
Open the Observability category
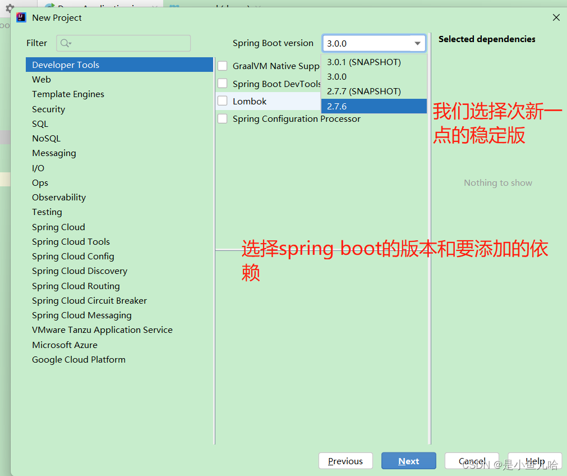point(119,197)
